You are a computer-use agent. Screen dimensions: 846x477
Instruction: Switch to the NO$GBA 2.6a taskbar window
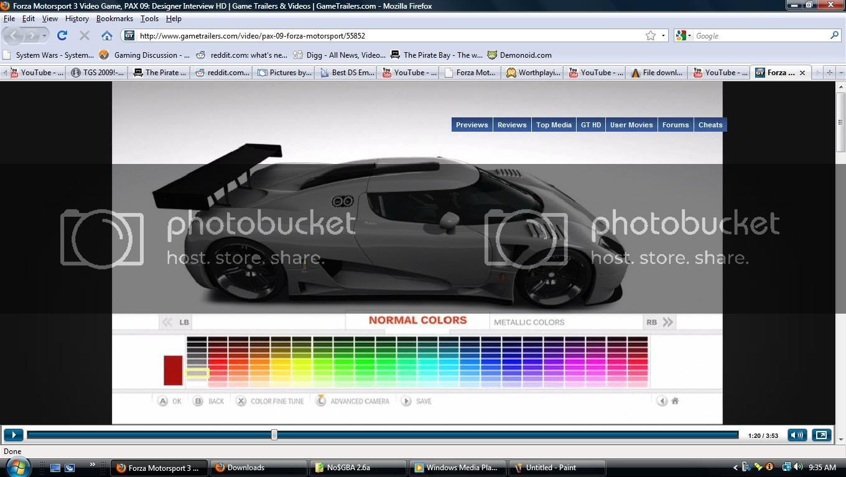358,468
